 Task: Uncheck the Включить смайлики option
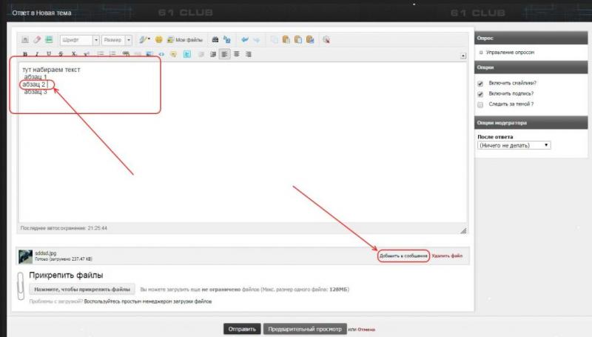coord(481,83)
